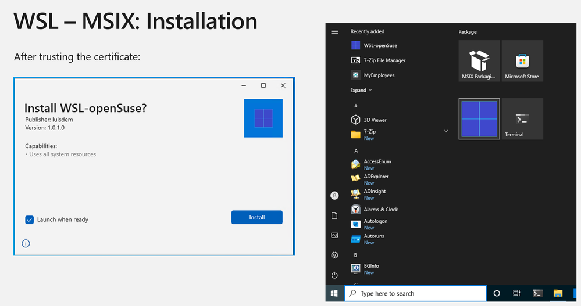Viewport: 581px width, 306px height.
Task: Click the Package tile group title
Action: 468,32
